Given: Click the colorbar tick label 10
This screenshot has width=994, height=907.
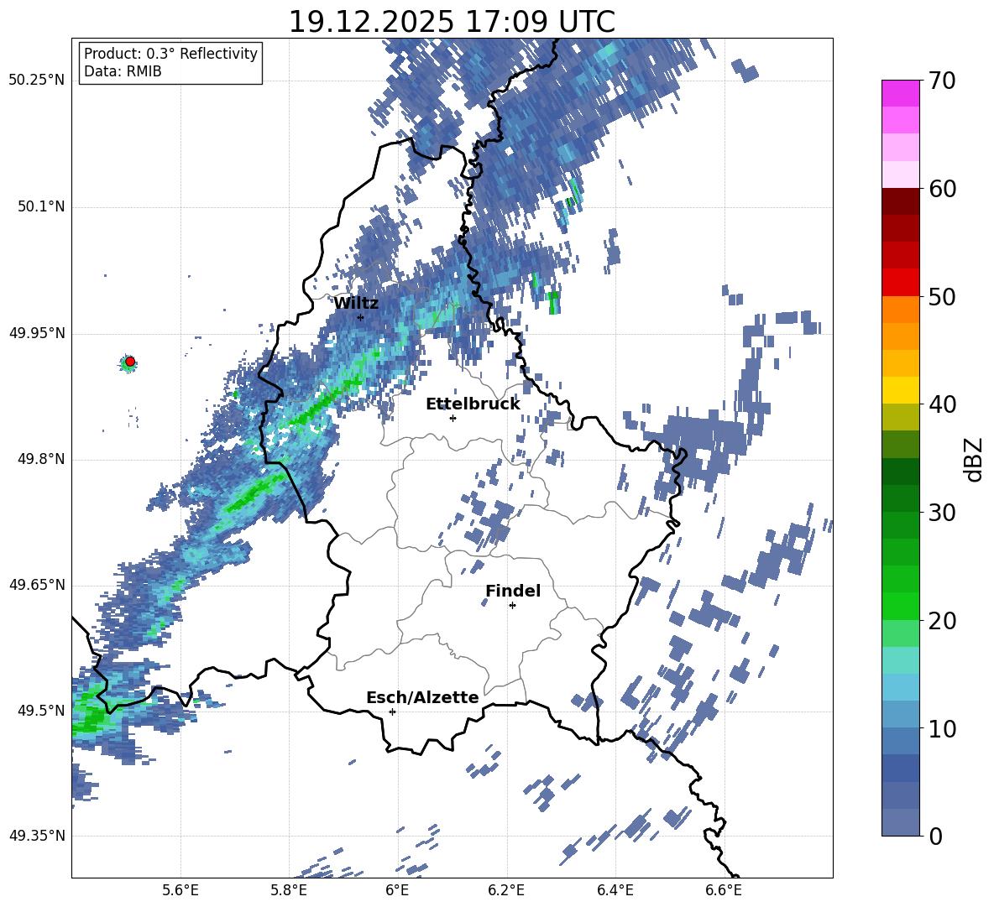Looking at the screenshot, I should [942, 728].
